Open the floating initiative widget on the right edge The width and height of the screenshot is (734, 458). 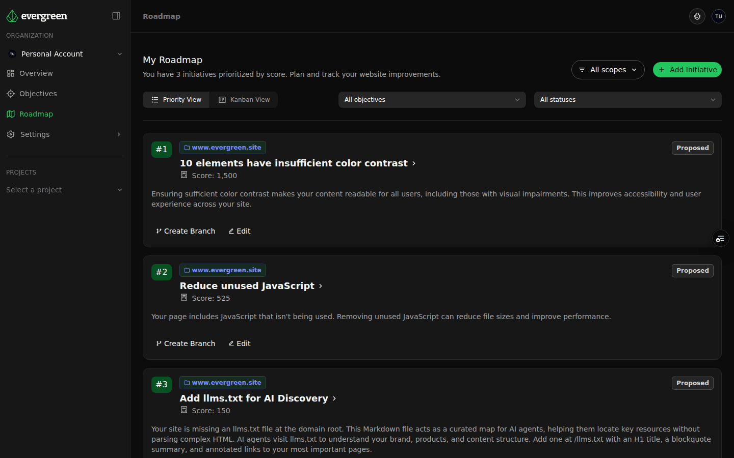720,238
